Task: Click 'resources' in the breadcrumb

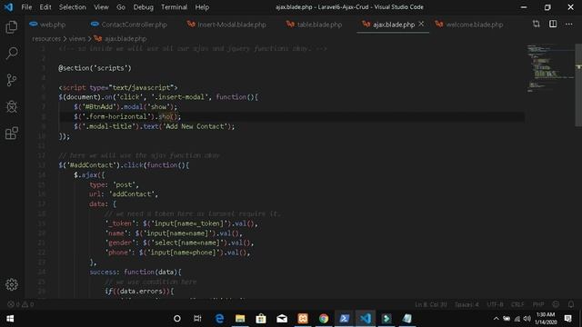Action: [46, 38]
